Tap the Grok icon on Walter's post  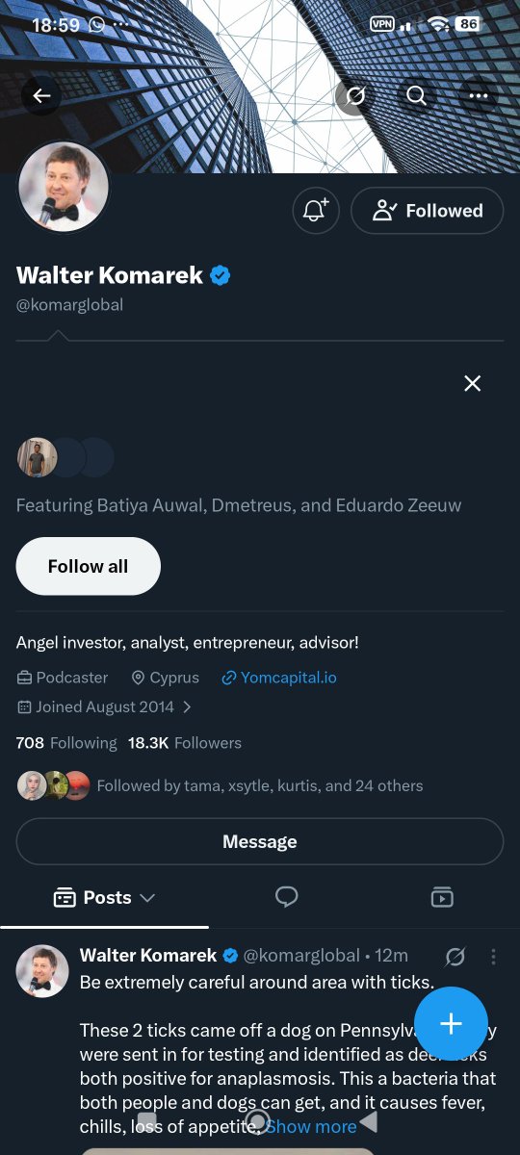455,956
